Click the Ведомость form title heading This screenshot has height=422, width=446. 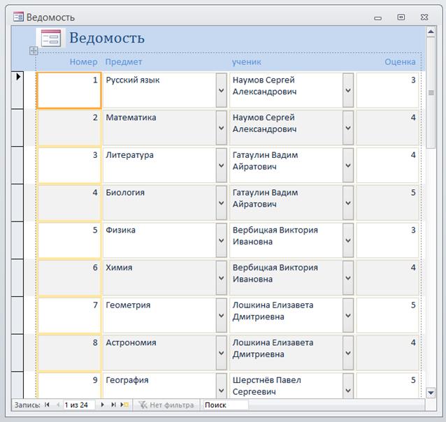tap(107, 38)
